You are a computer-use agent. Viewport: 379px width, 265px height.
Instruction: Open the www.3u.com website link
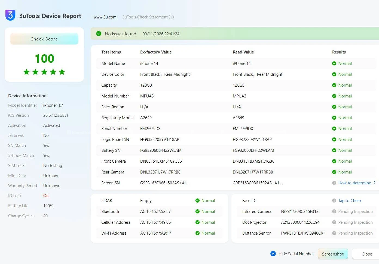pyautogui.click(x=105, y=17)
